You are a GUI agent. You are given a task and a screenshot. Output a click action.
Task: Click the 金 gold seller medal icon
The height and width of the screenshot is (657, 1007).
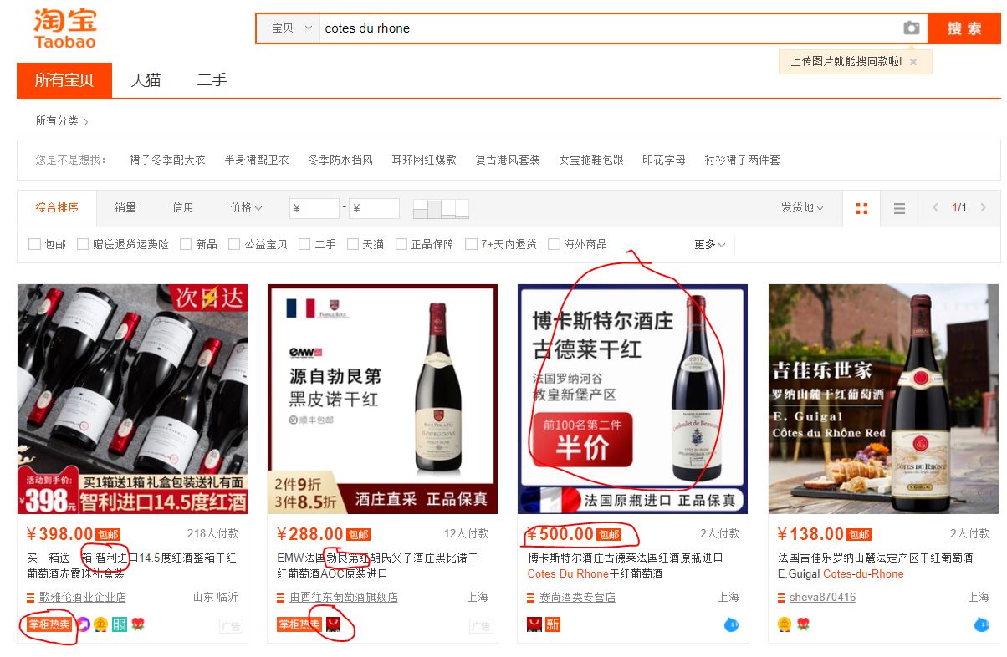pos(100,624)
